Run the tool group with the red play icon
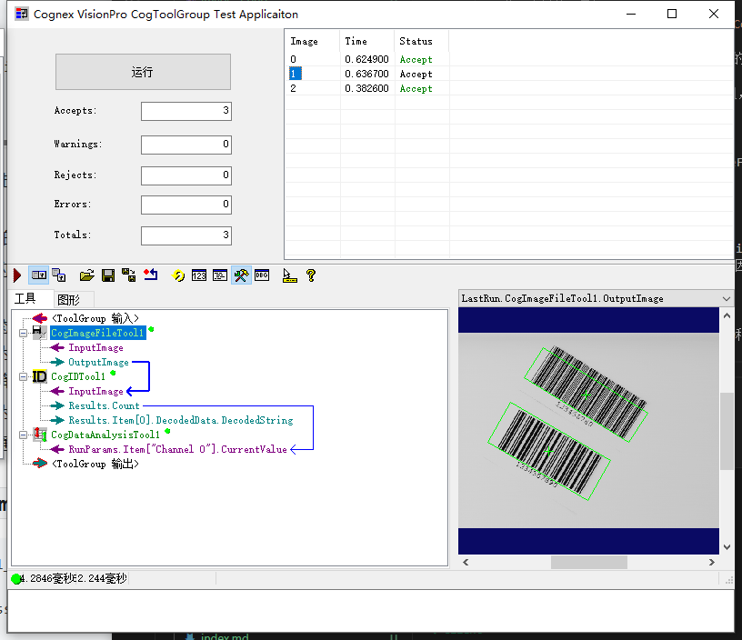 coord(17,275)
